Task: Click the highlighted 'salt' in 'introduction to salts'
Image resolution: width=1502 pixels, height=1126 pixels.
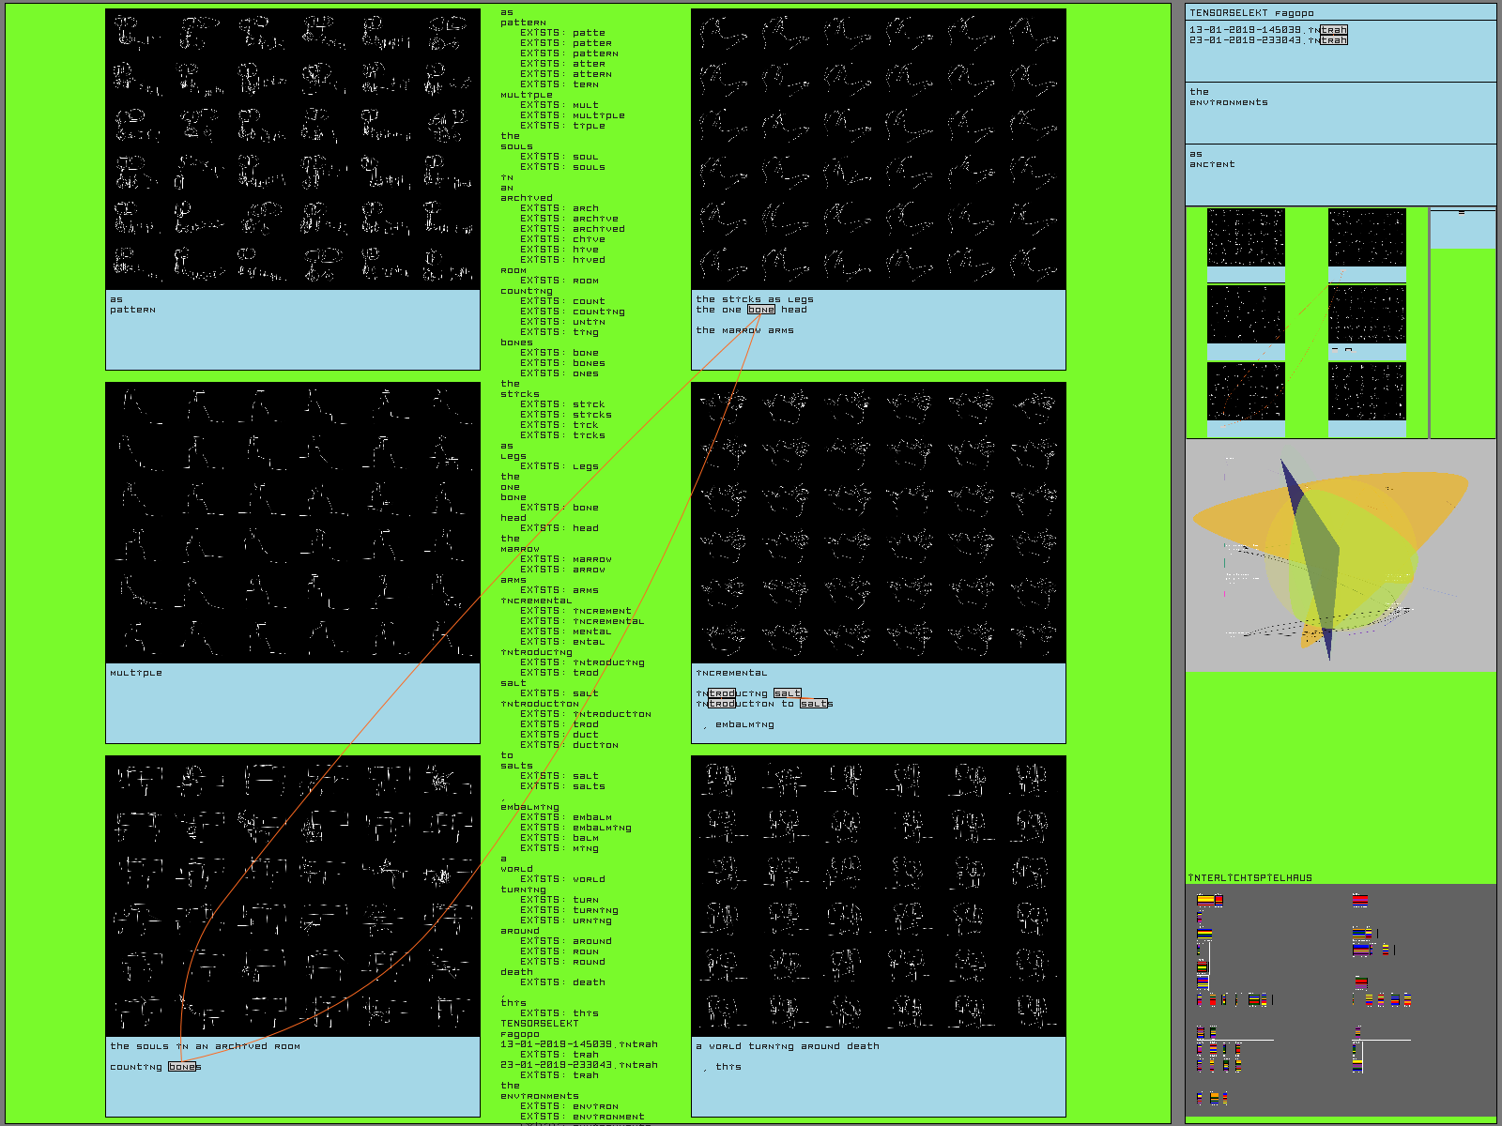Action: (x=814, y=704)
